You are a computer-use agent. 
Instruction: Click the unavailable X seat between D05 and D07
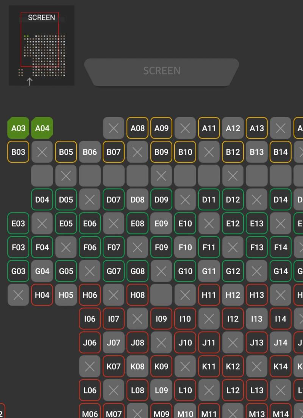pos(90,200)
